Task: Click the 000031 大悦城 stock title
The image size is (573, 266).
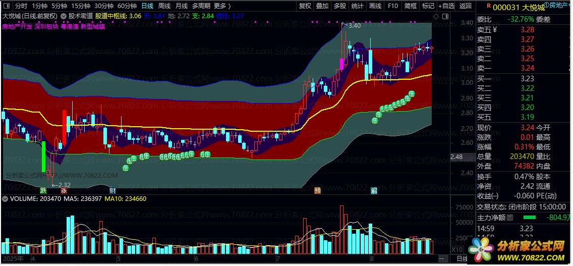Action: click(x=519, y=7)
